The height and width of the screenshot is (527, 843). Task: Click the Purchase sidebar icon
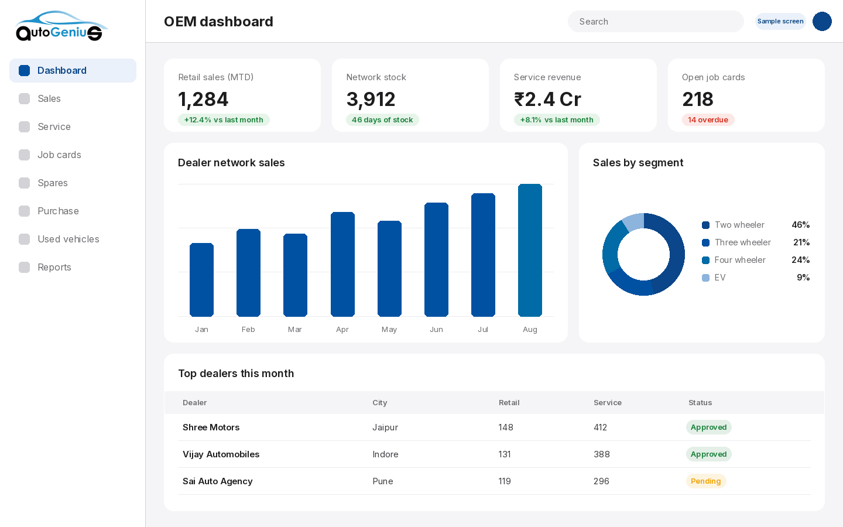[x=25, y=211]
